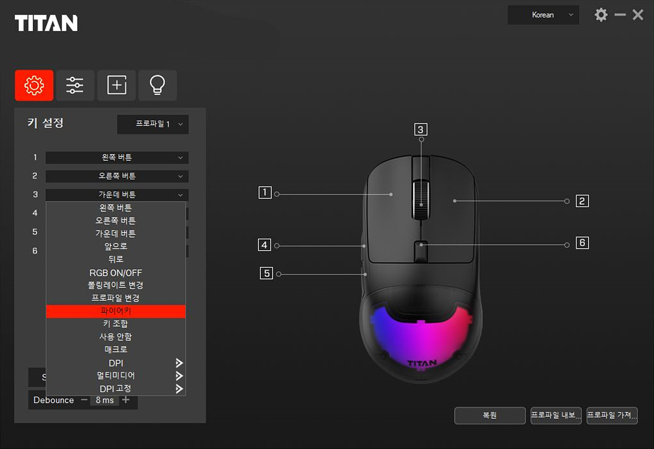Image resolution: width=654 pixels, height=449 pixels.
Task: Choose 사용 안함 option
Action: tap(116, 337)
